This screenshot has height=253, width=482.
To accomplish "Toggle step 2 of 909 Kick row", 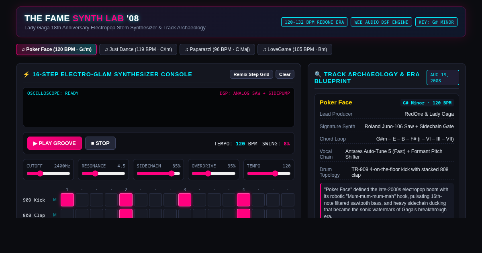I will (x=82, y=200).
